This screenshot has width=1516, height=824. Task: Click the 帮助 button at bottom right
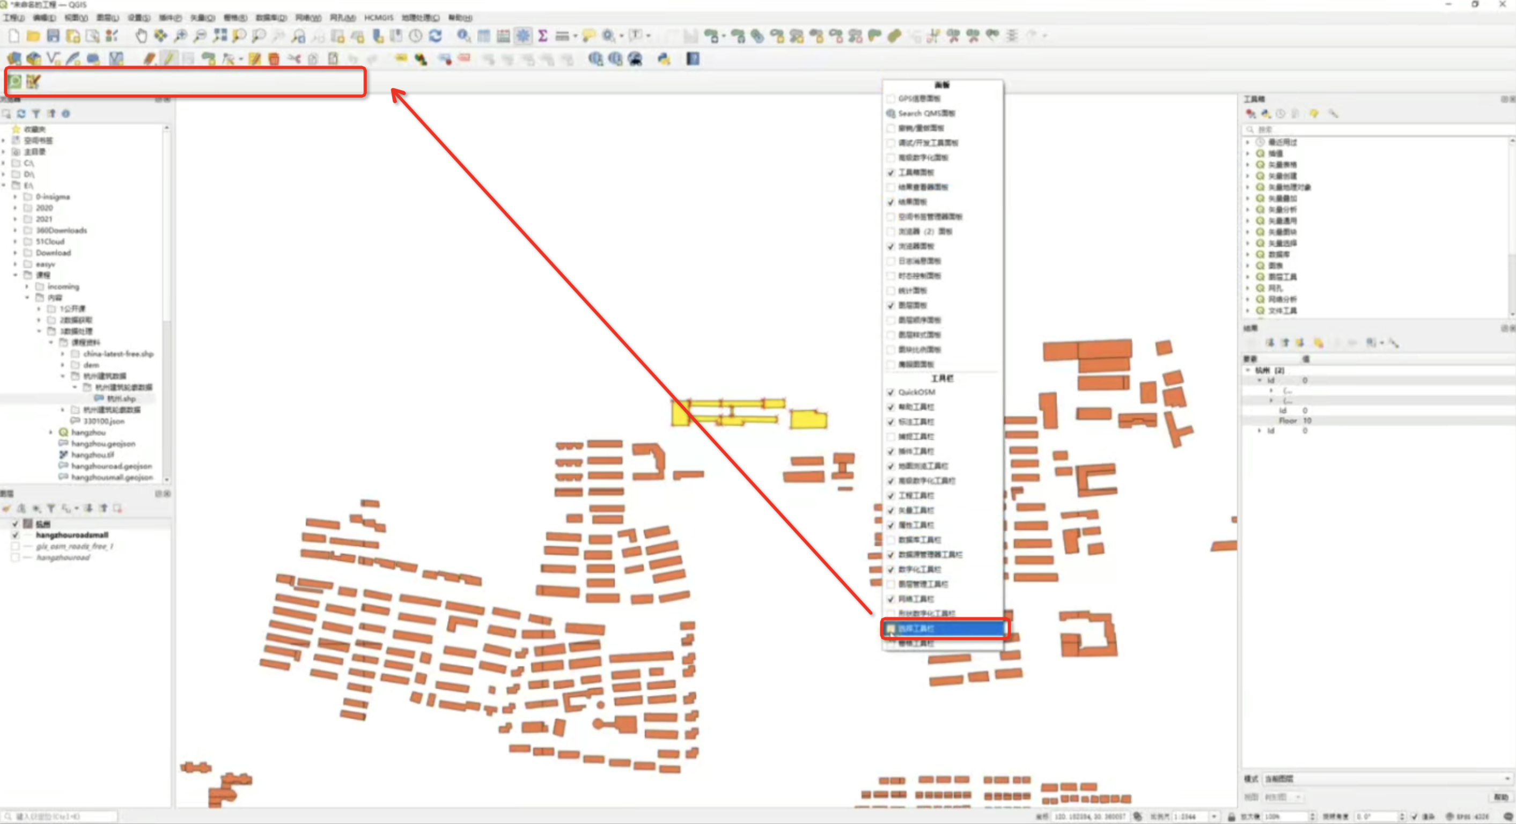pyautogui.click(x=1499, y=797)
